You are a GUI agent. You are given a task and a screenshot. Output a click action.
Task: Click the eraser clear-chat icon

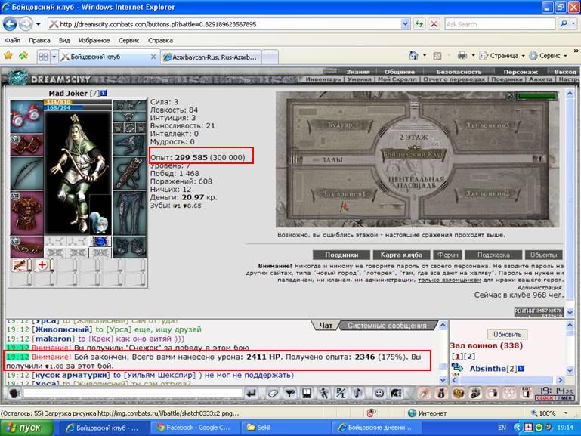click(x=273, y=393)
